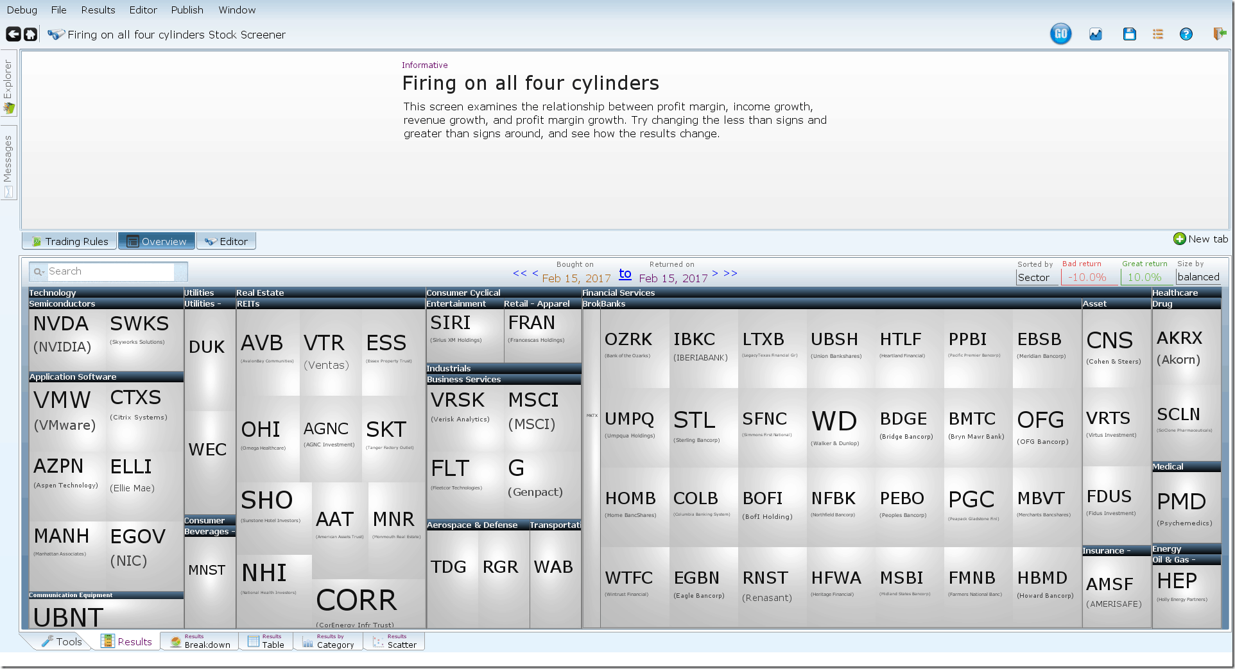This screenshot has width=1235, height=669.
Task: Select the Overview tab
Action: (157, 241)
